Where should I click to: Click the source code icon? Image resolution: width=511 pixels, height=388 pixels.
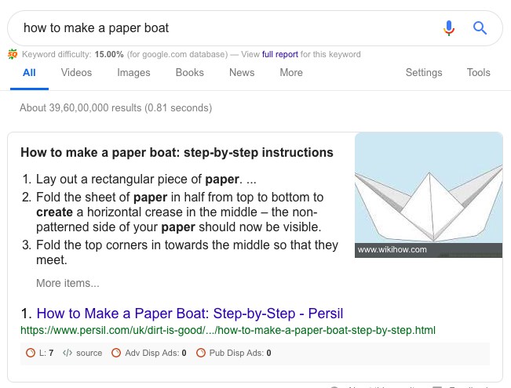point(68,354)
